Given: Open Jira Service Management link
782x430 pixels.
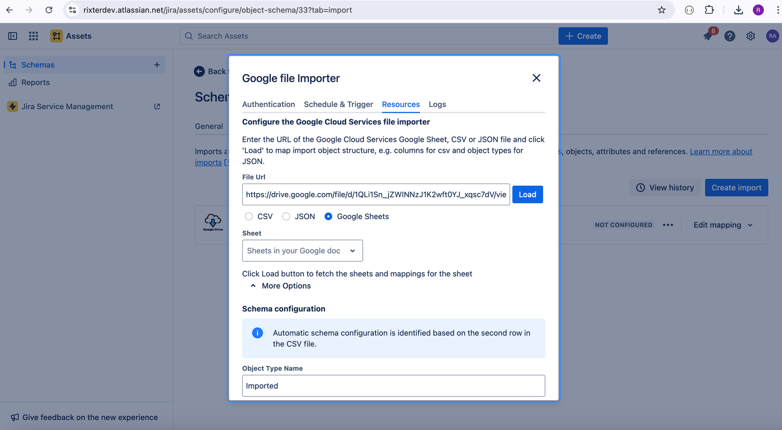Looking at the screenshot, I should pos(67,106).
